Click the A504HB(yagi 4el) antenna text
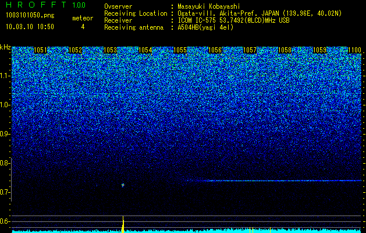 click(x=205, y=27)
